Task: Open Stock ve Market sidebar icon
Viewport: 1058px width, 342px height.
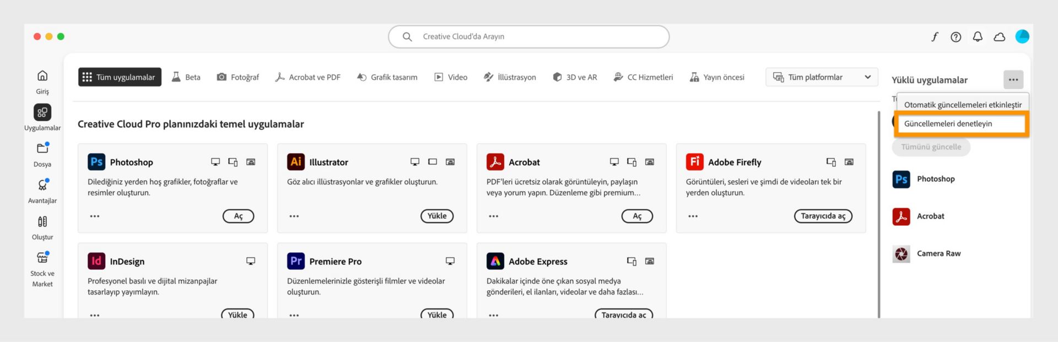Action: pos(42,258)
